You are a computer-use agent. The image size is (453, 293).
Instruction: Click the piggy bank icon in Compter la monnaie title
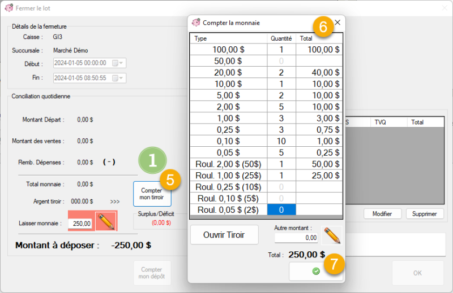196,23
